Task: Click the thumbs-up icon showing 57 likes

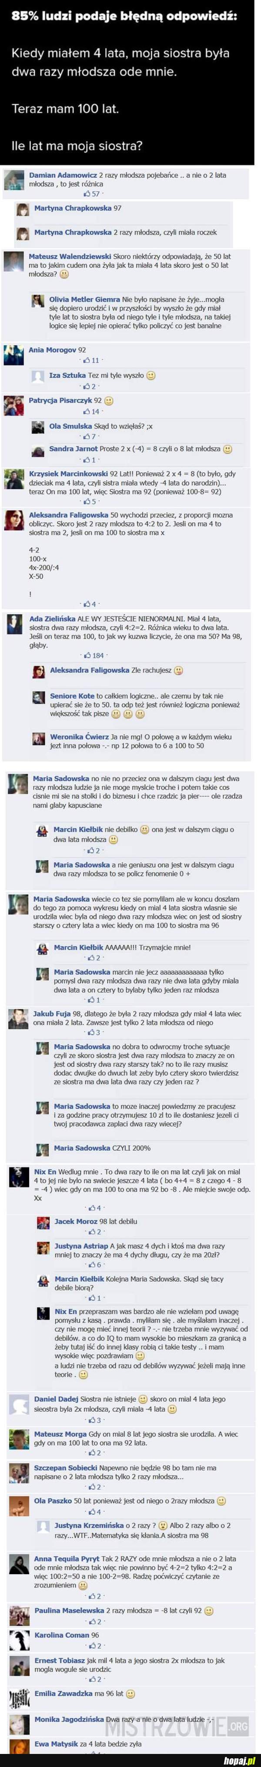Action: coord(86,194)
